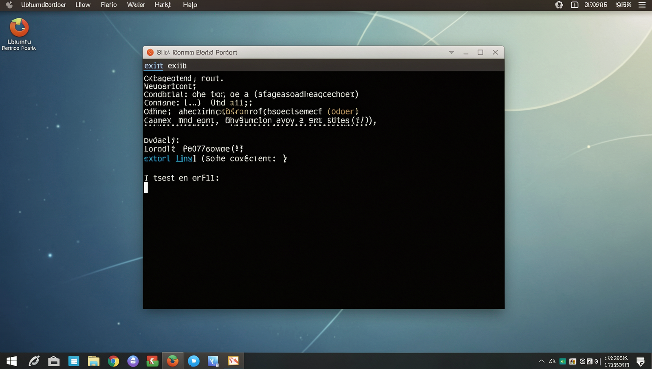Open the white colorful tray icon

pyautogui.click(x=573, y=361)
